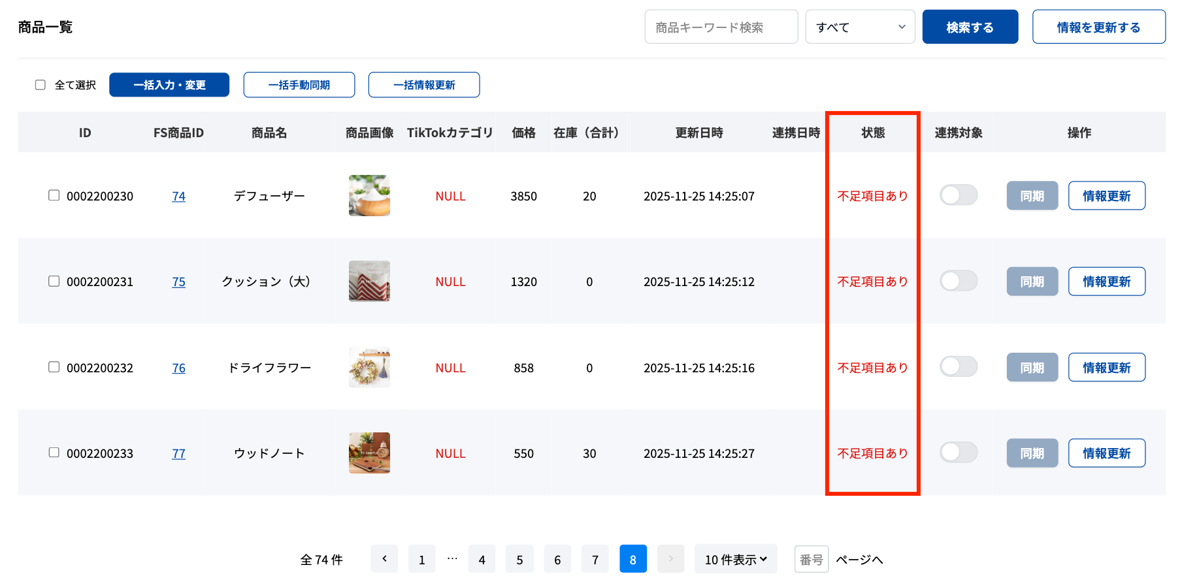Open the ドライフラワー product thumbnail
Screen dimensions: 1182x580
(x=370, y=367)
